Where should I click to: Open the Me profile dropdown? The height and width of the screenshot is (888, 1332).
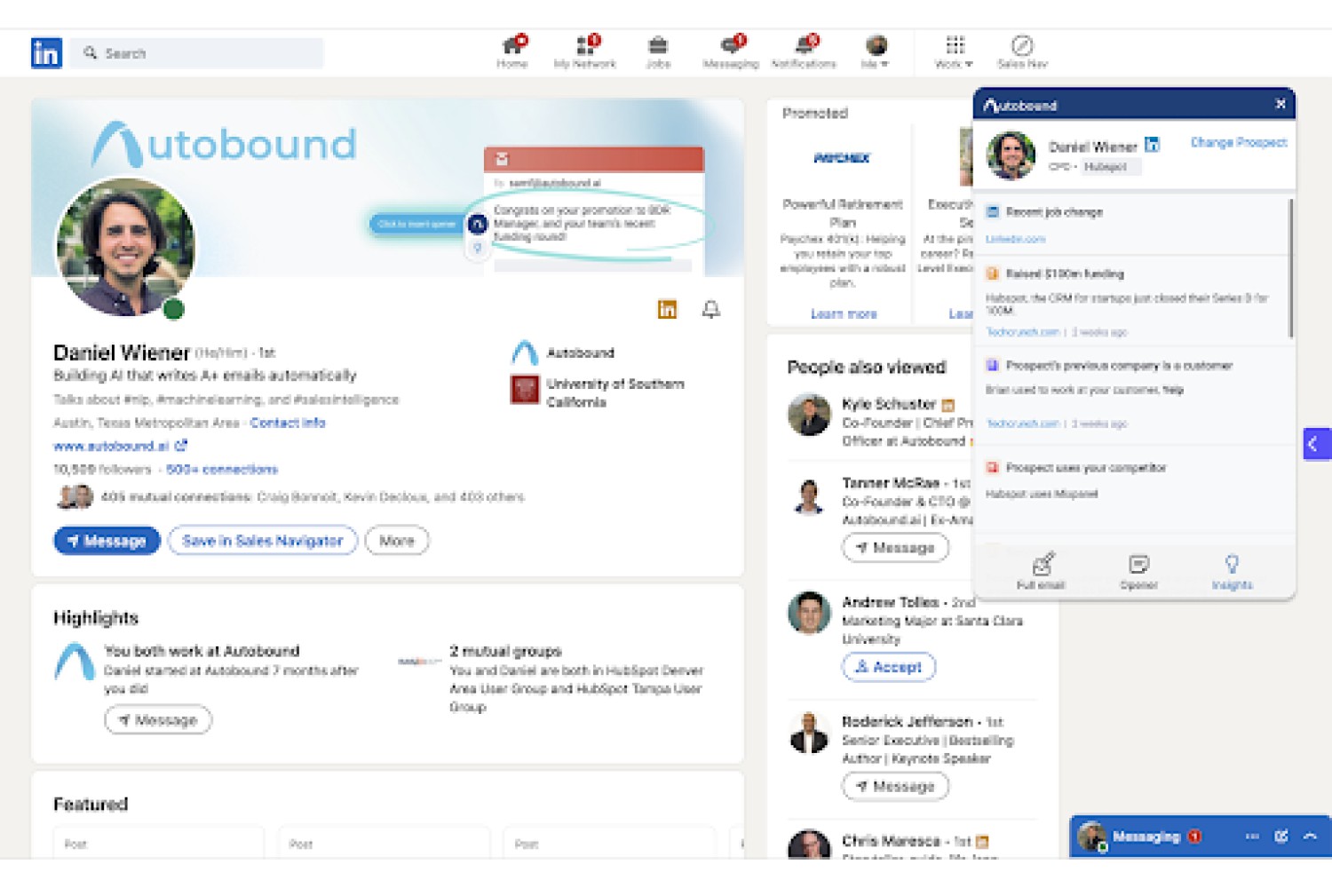point(876,52)
